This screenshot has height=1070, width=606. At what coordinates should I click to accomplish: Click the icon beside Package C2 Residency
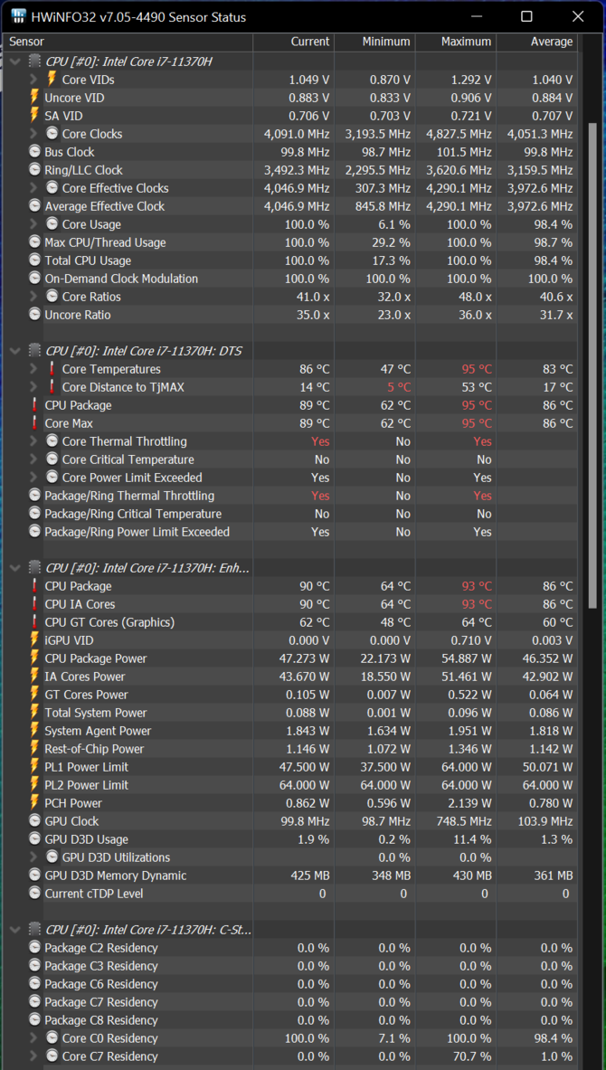pos(34,947)
